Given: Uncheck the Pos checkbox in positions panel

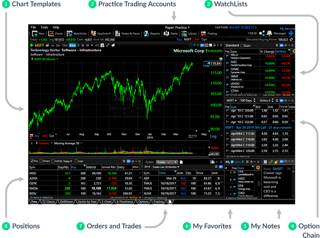Looking at the screenshot, I should (32, 161).
